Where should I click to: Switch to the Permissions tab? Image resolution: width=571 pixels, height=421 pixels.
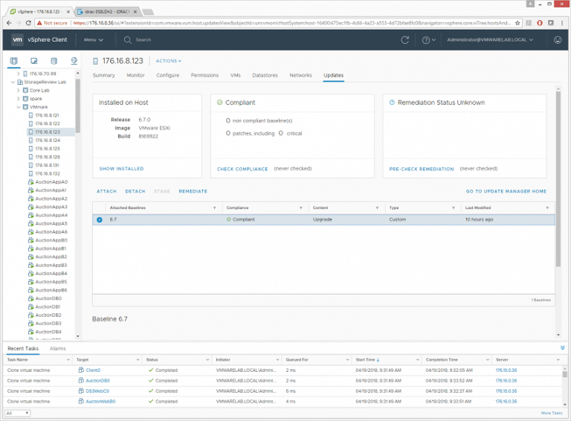[x=204, y=75]
